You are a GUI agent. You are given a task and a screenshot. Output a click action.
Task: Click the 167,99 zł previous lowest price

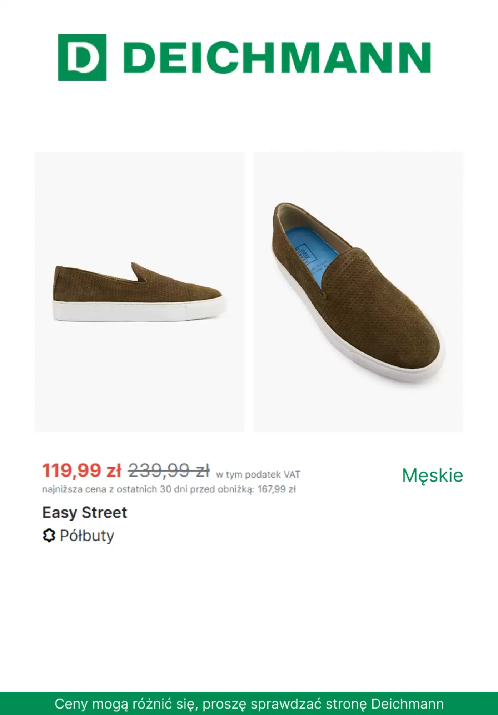pyautogui.click(x=277, y=489)
